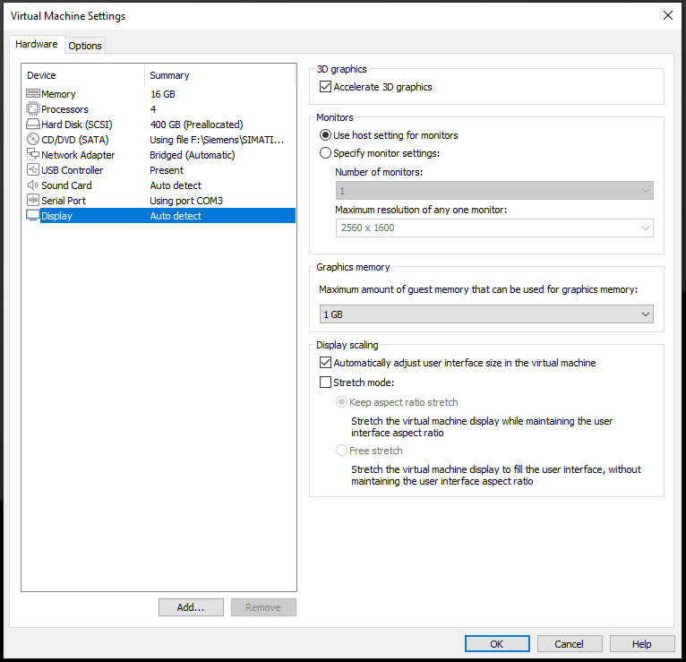Select 400 GB (Preallocated) summary text

tap(196, 125)
